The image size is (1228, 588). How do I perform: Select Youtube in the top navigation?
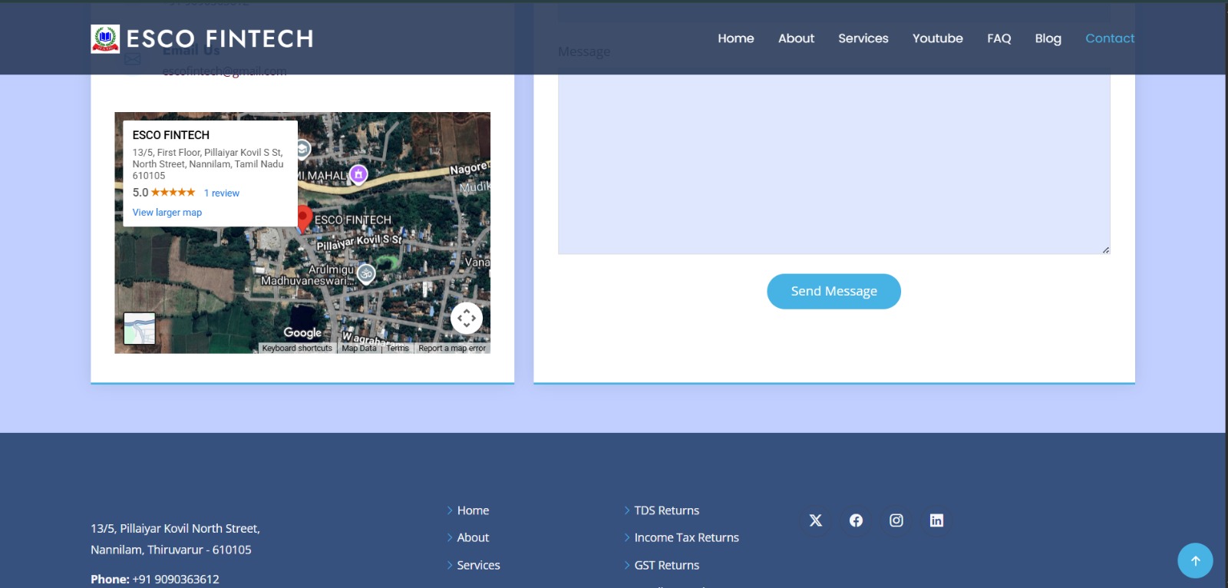937,38
